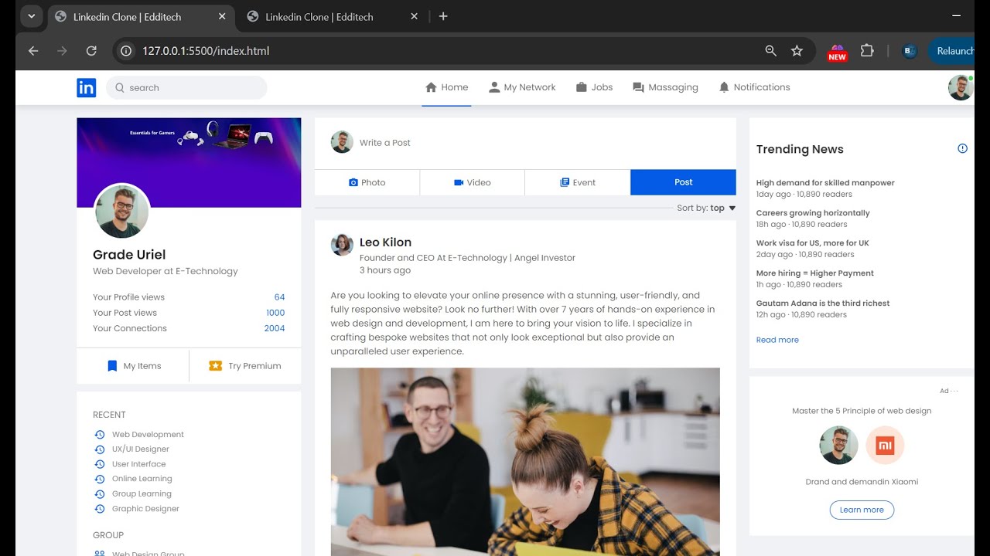Open the Home nav item
The height and width of the screenshot is (556, 990).
(446, 87)
